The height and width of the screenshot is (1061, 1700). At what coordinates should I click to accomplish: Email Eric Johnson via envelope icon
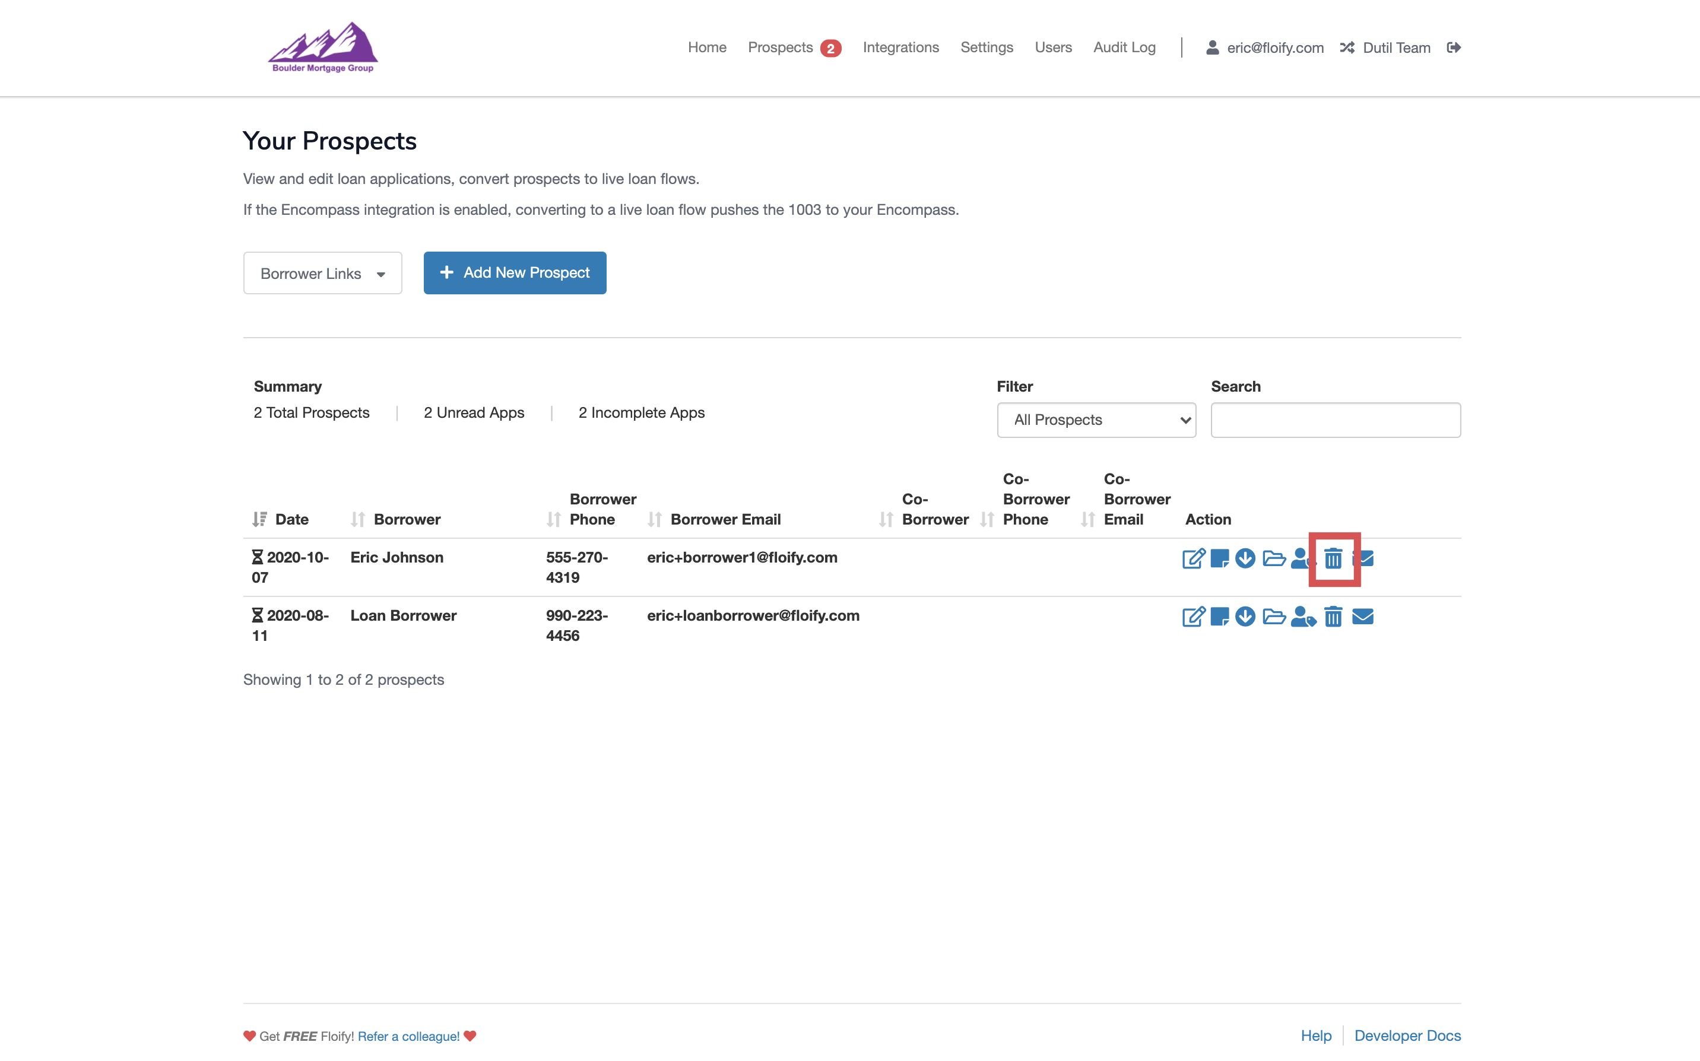click(1363, 558)
